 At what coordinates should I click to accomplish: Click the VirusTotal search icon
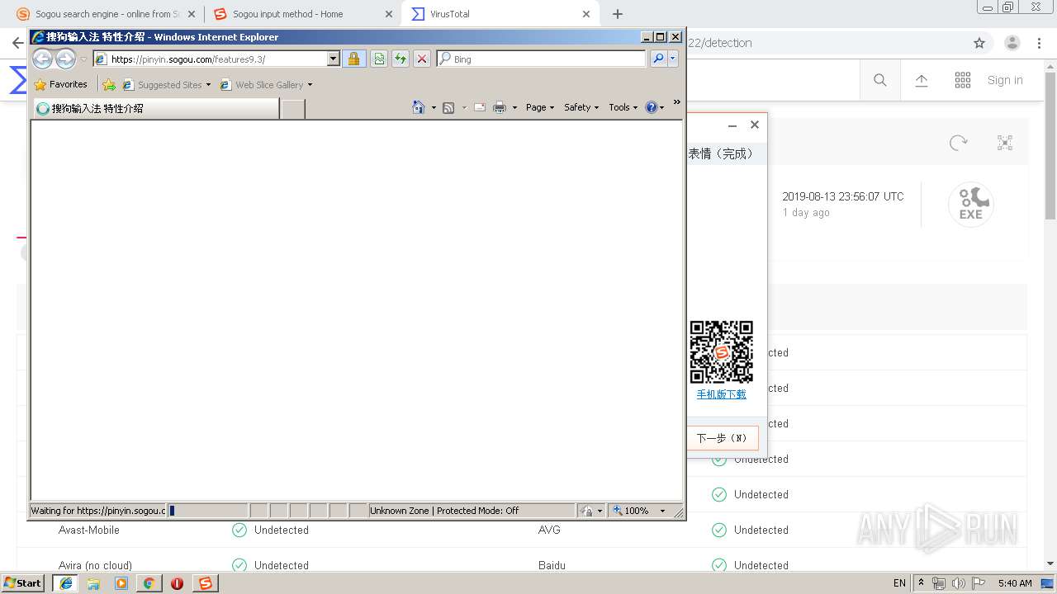(880, 80)
